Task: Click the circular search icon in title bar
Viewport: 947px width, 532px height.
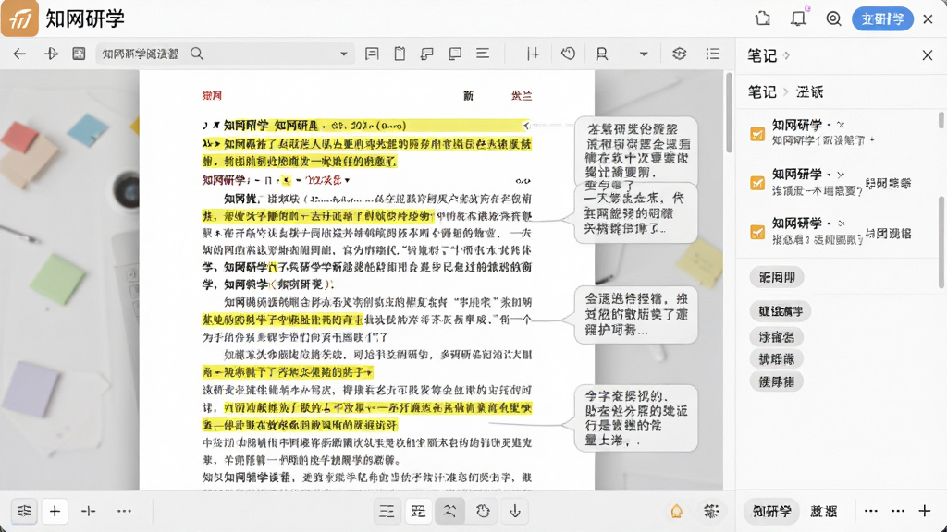Action: tap(833, 18)
